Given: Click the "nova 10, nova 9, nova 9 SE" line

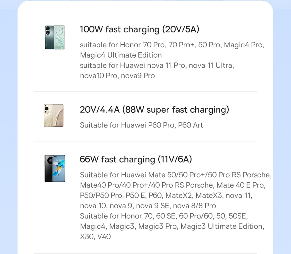Looking at the screenshot, I should click(148, 206).
